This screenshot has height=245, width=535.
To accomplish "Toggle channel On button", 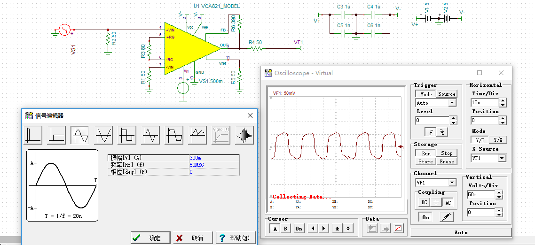I will pos(425,217).
